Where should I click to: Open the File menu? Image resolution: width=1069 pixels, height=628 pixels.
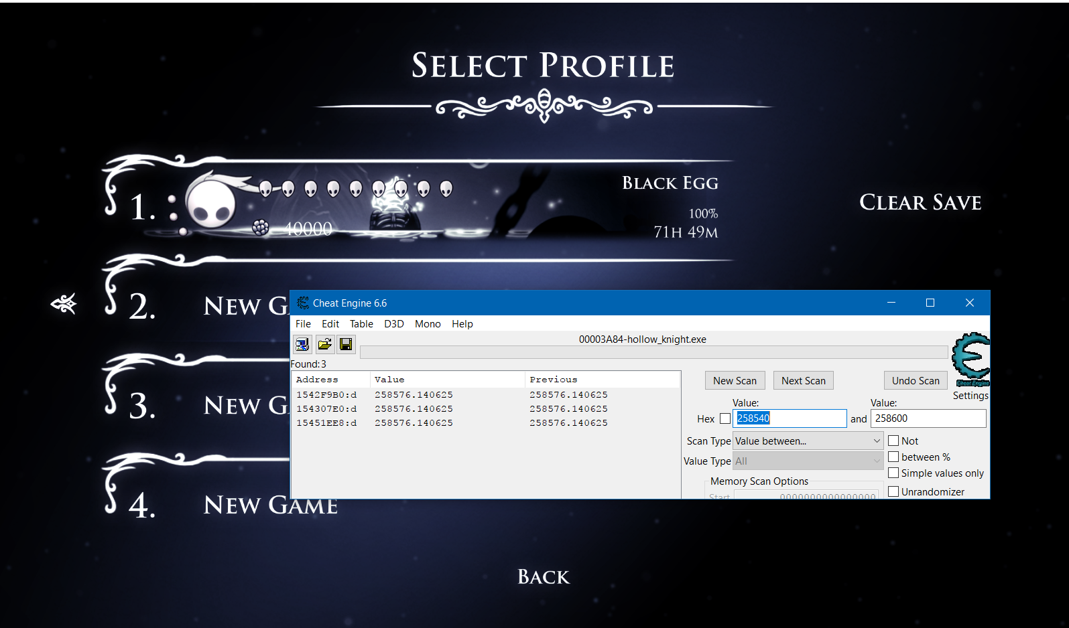(x=303, y=323)
